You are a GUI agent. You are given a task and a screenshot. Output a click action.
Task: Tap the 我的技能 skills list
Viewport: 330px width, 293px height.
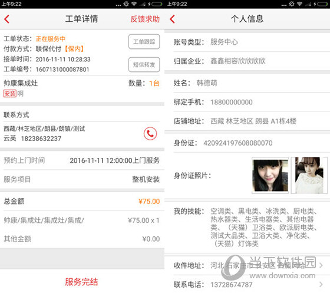tap(263, 228)
